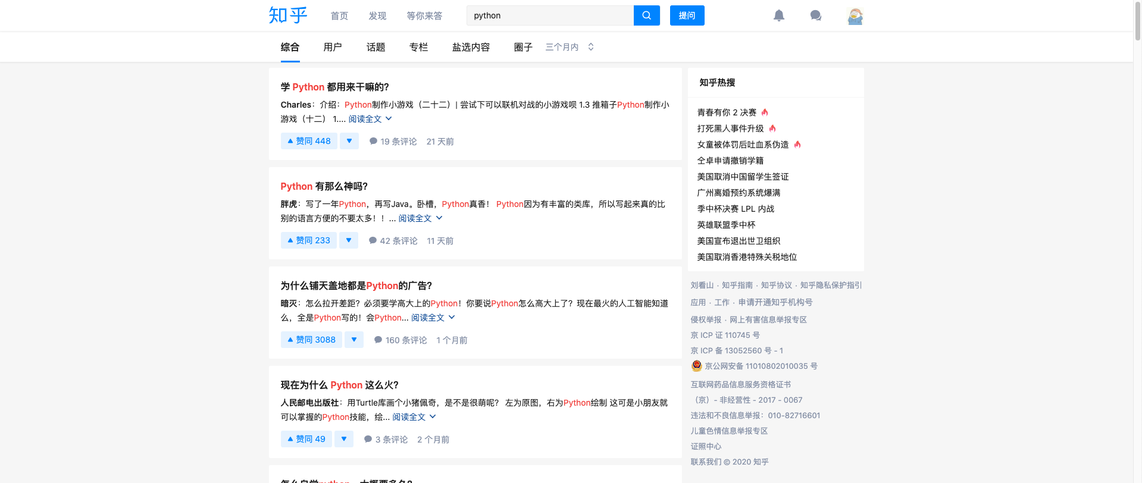Open hot search 英雄联盟季中杯
The width and height of the screenshot is (1142, 483).
point(726,225)
